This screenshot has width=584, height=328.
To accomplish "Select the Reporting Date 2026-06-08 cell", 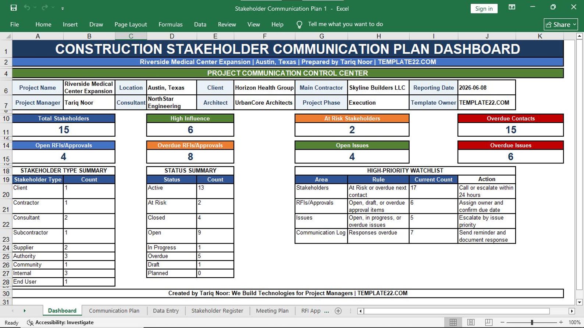I will point(487,88).
